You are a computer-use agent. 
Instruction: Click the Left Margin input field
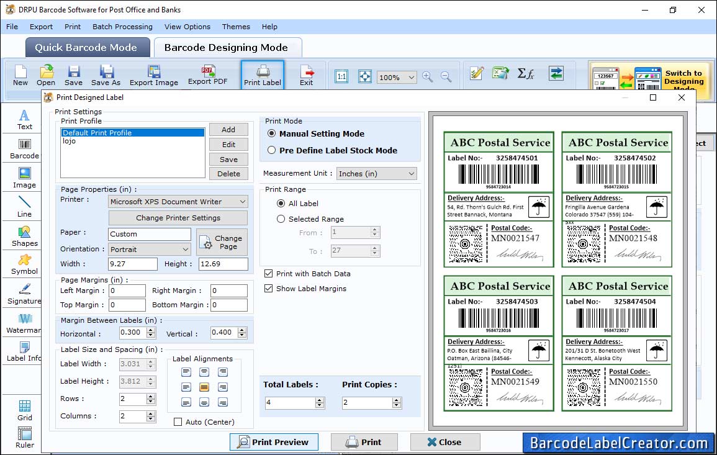coord(127,291)
